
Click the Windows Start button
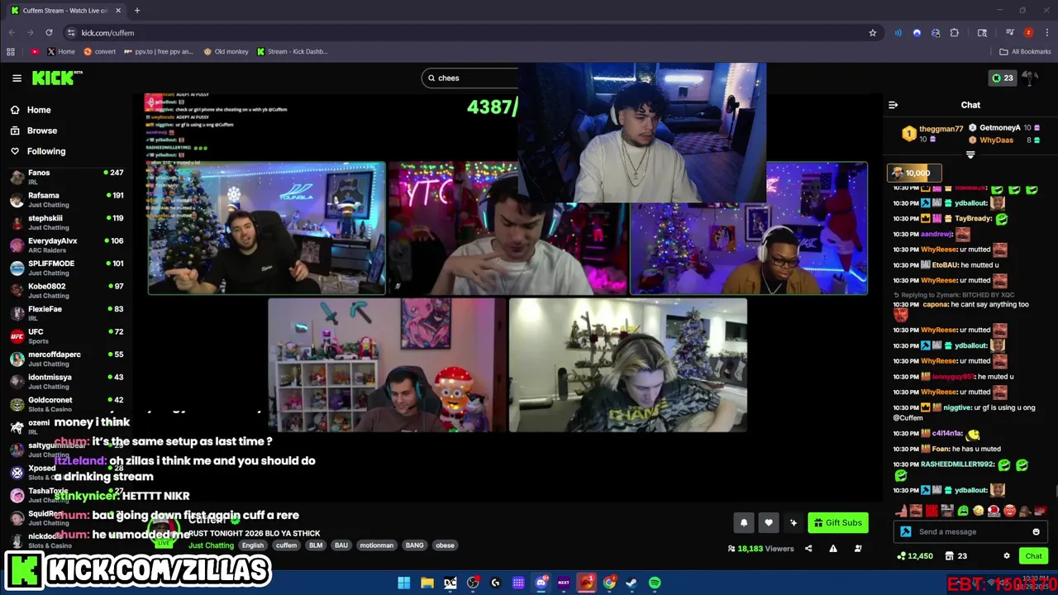403,583
